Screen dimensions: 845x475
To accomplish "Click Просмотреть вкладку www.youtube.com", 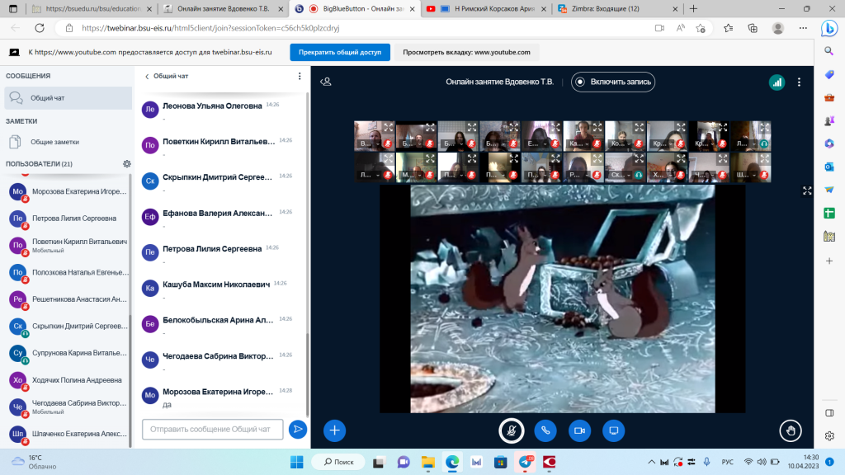I will (x=466, y=52).
